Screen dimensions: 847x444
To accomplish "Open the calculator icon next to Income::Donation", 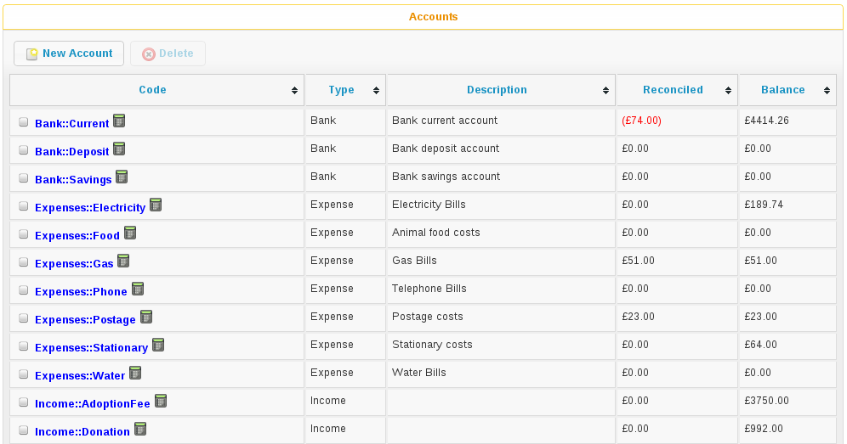I will [x=140, y=430].
